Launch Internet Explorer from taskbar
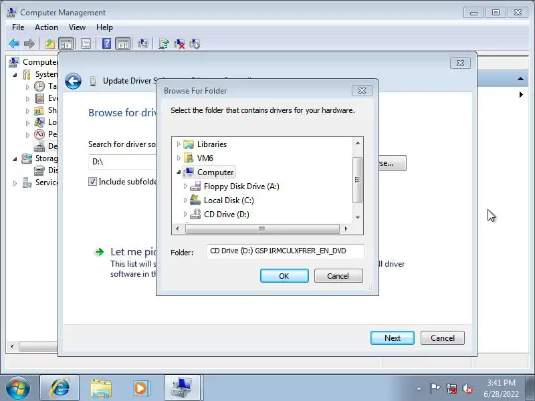Screen dimensions: 535x401 click(60, 388)
